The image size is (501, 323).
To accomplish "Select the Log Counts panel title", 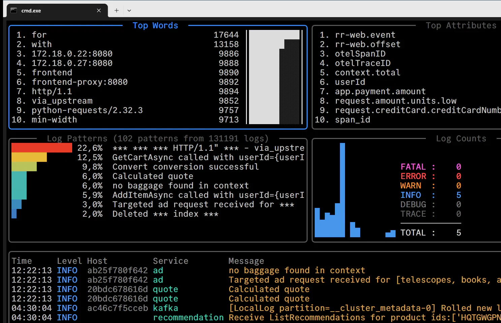I will [461, 139].
